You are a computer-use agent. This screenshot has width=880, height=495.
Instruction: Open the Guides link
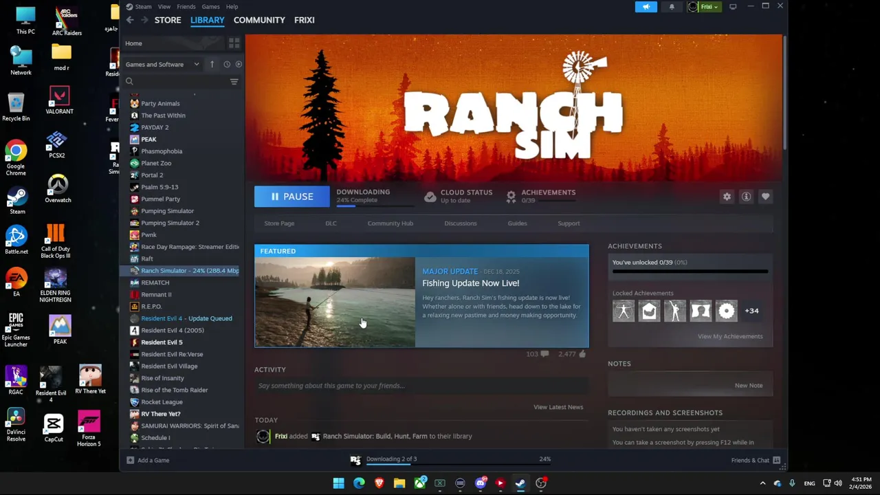[x=517, y=223]
